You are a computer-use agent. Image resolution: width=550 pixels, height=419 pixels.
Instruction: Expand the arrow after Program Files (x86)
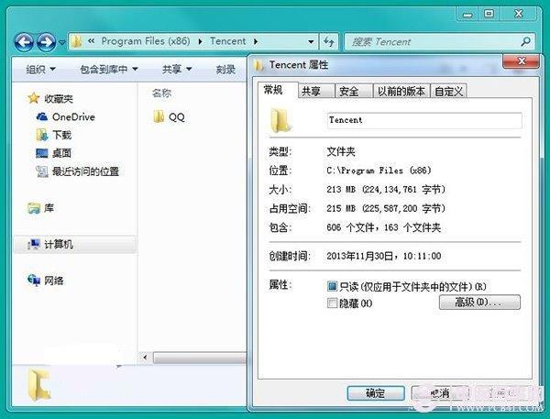(200, 42)
